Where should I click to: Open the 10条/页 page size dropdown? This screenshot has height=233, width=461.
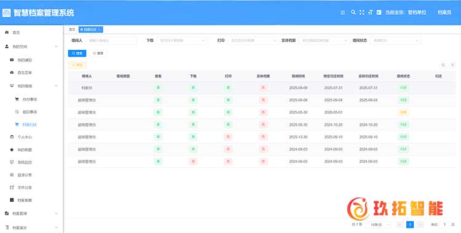(379, 224)
